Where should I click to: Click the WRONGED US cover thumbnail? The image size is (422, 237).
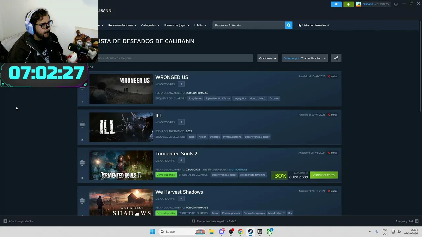(121, 89)
